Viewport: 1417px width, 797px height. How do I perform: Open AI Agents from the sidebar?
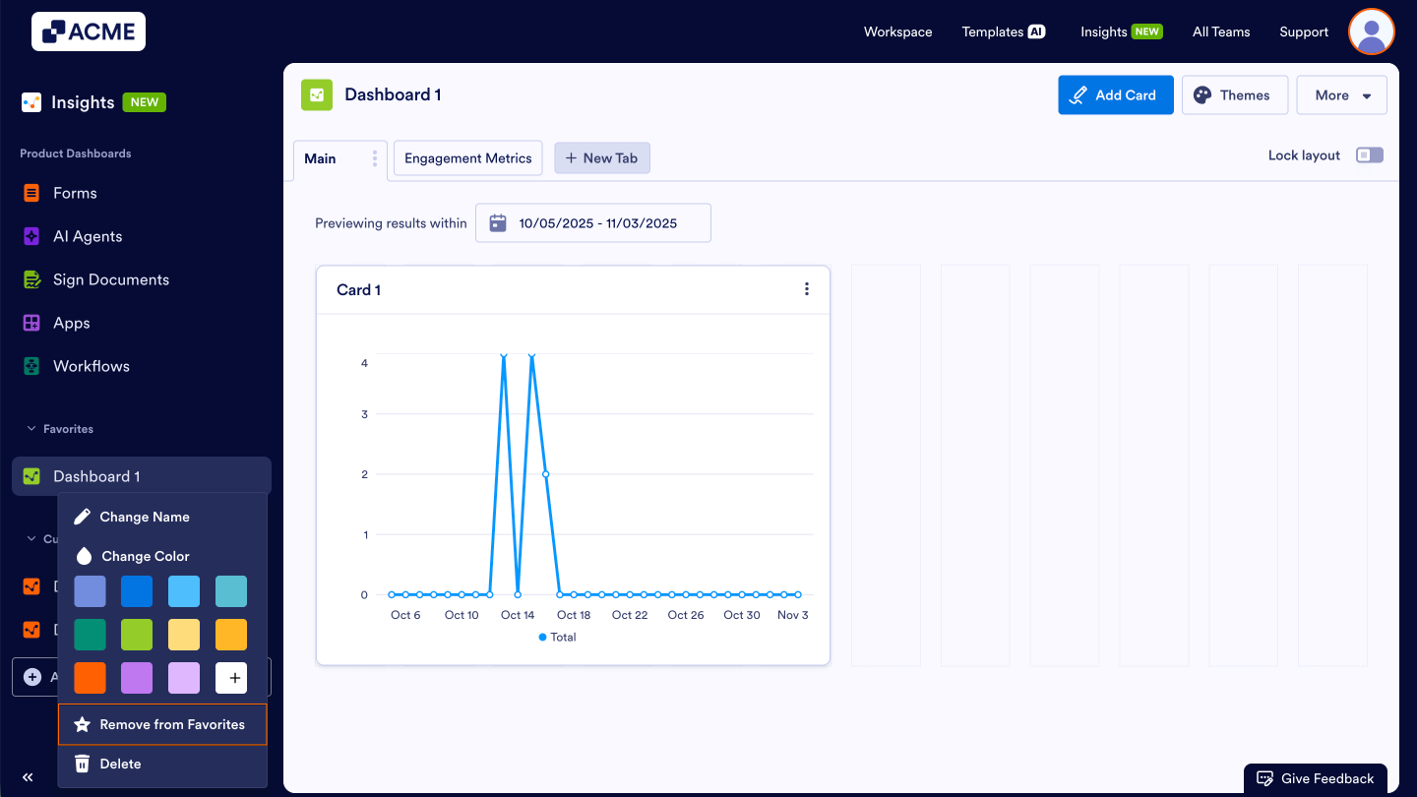click(31, 236)
